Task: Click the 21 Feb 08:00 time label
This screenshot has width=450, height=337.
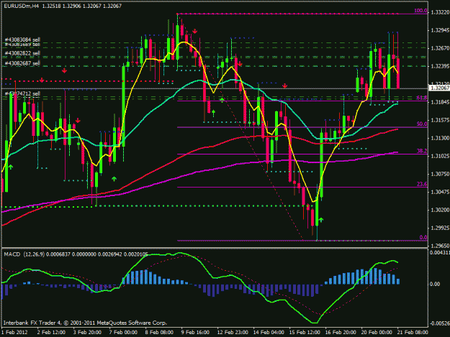Action: pyautogui.click(x=413, y=333)
